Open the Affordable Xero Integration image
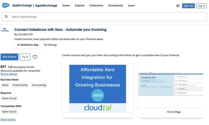The image size is (209, 125). [97, 89]
